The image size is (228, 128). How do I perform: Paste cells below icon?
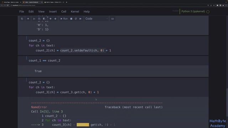pos(44,19)
